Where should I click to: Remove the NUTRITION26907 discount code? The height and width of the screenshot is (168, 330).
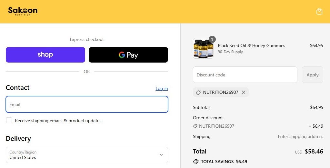point(244,92)
